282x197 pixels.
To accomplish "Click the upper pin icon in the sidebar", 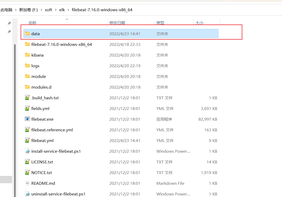I will coord(9,23).
